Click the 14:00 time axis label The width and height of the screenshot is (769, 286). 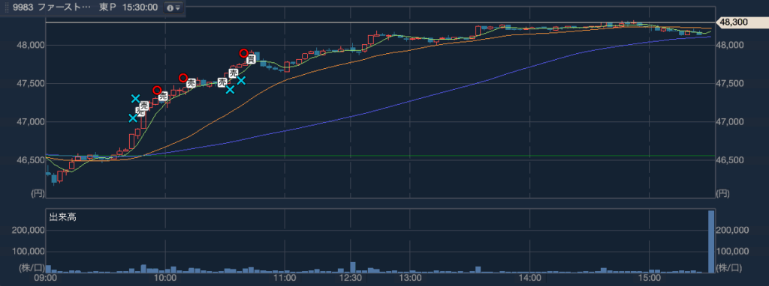pos(529,279)
